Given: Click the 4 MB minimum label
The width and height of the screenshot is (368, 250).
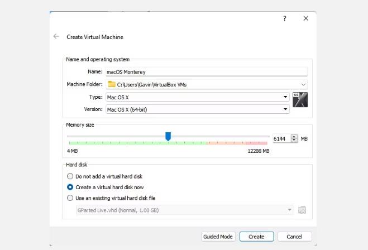Looking at the screenshot, I should pyautogui.click(x=72, y=151).
